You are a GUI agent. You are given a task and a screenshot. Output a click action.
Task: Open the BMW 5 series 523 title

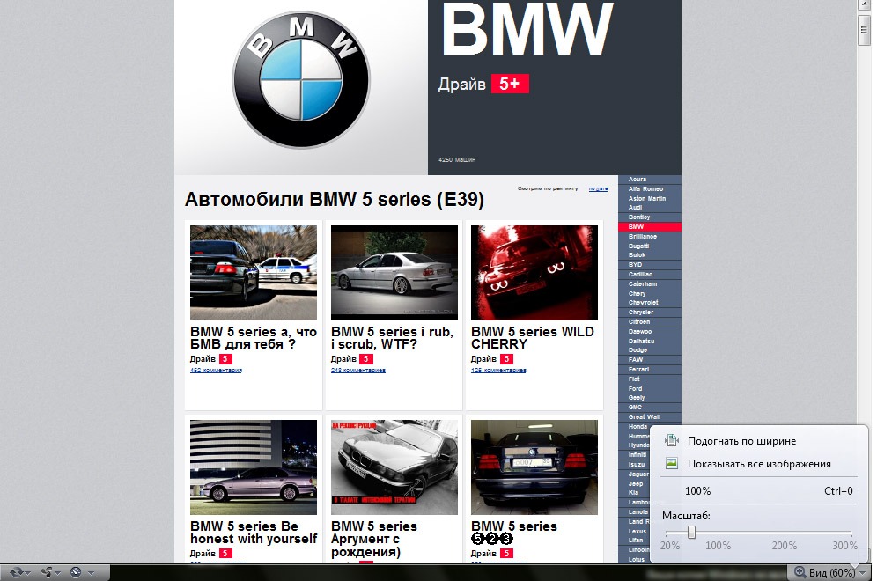pos(514,533)
